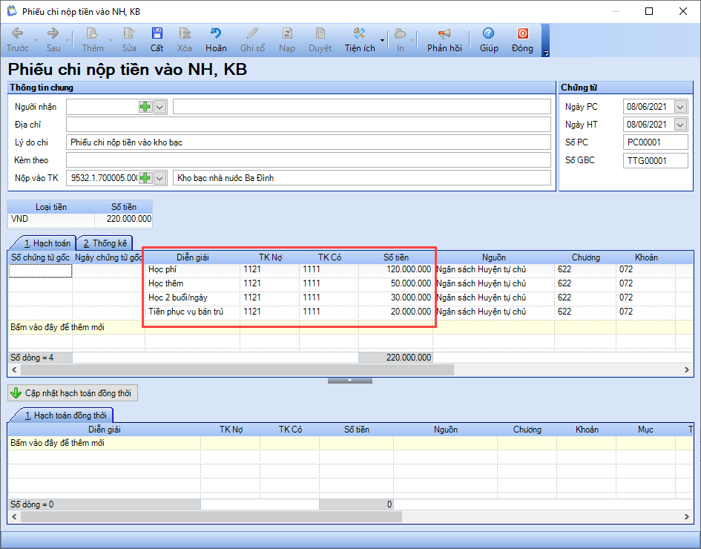The image size is (701, 549).
Task: Expand the Người nhận dropdown
Action: click(159, 107)
